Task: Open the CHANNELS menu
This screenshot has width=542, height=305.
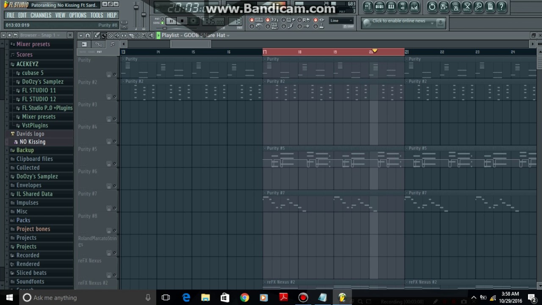Action: click(41, 15)
